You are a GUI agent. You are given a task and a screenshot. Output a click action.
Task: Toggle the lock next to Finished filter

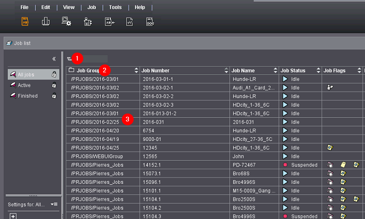(x=54, y=96)
